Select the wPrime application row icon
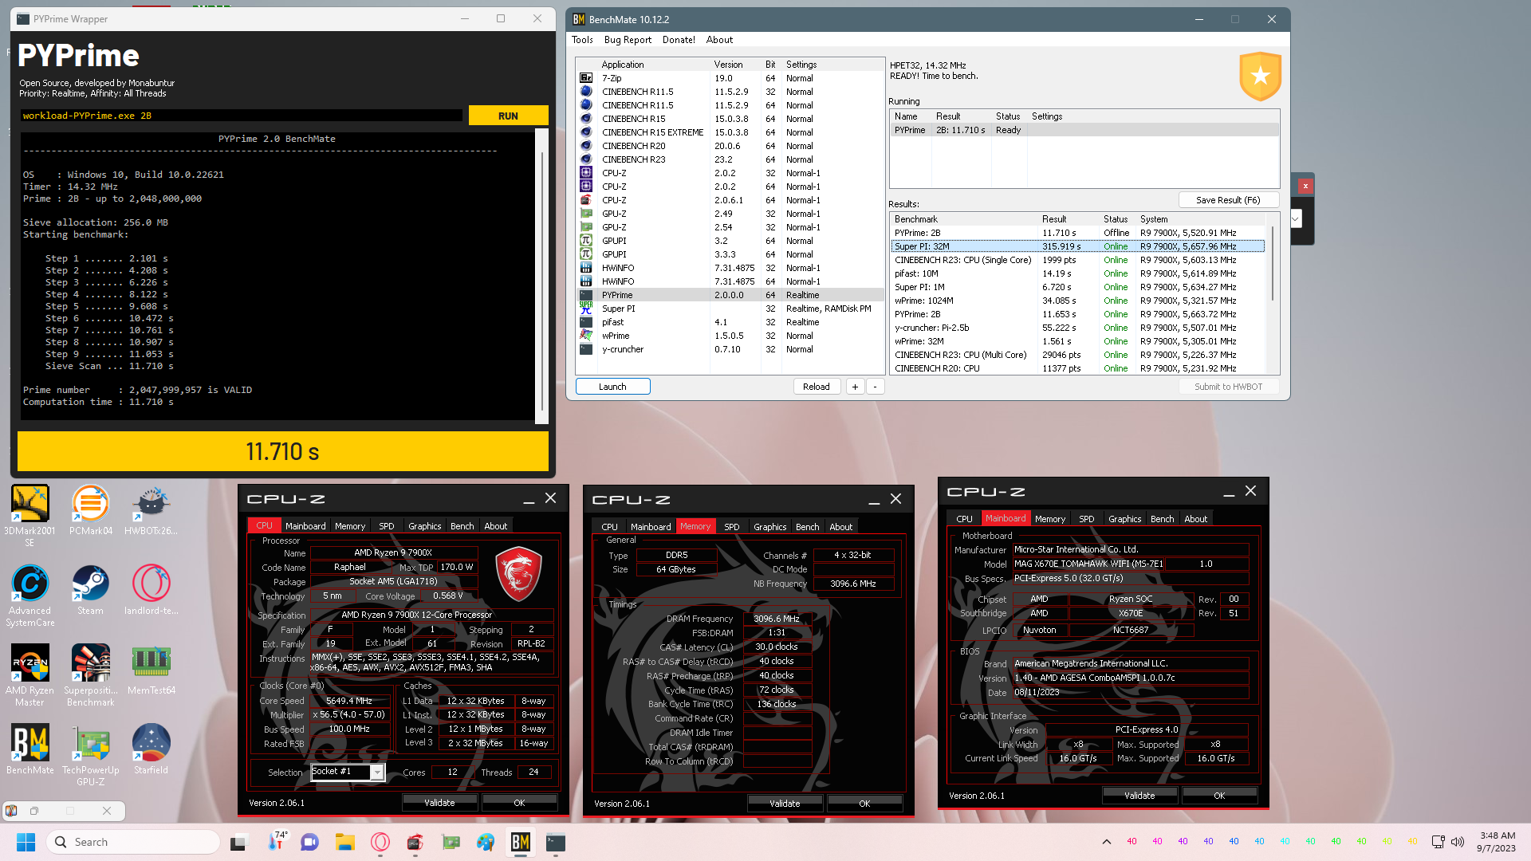 586,336
